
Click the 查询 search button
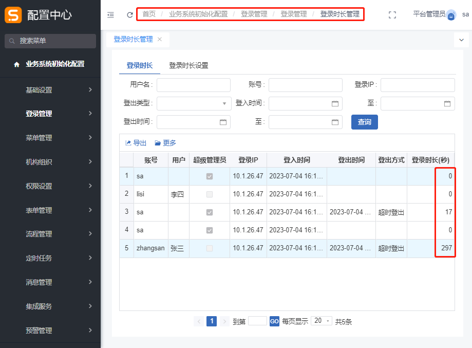coord(364,122)
